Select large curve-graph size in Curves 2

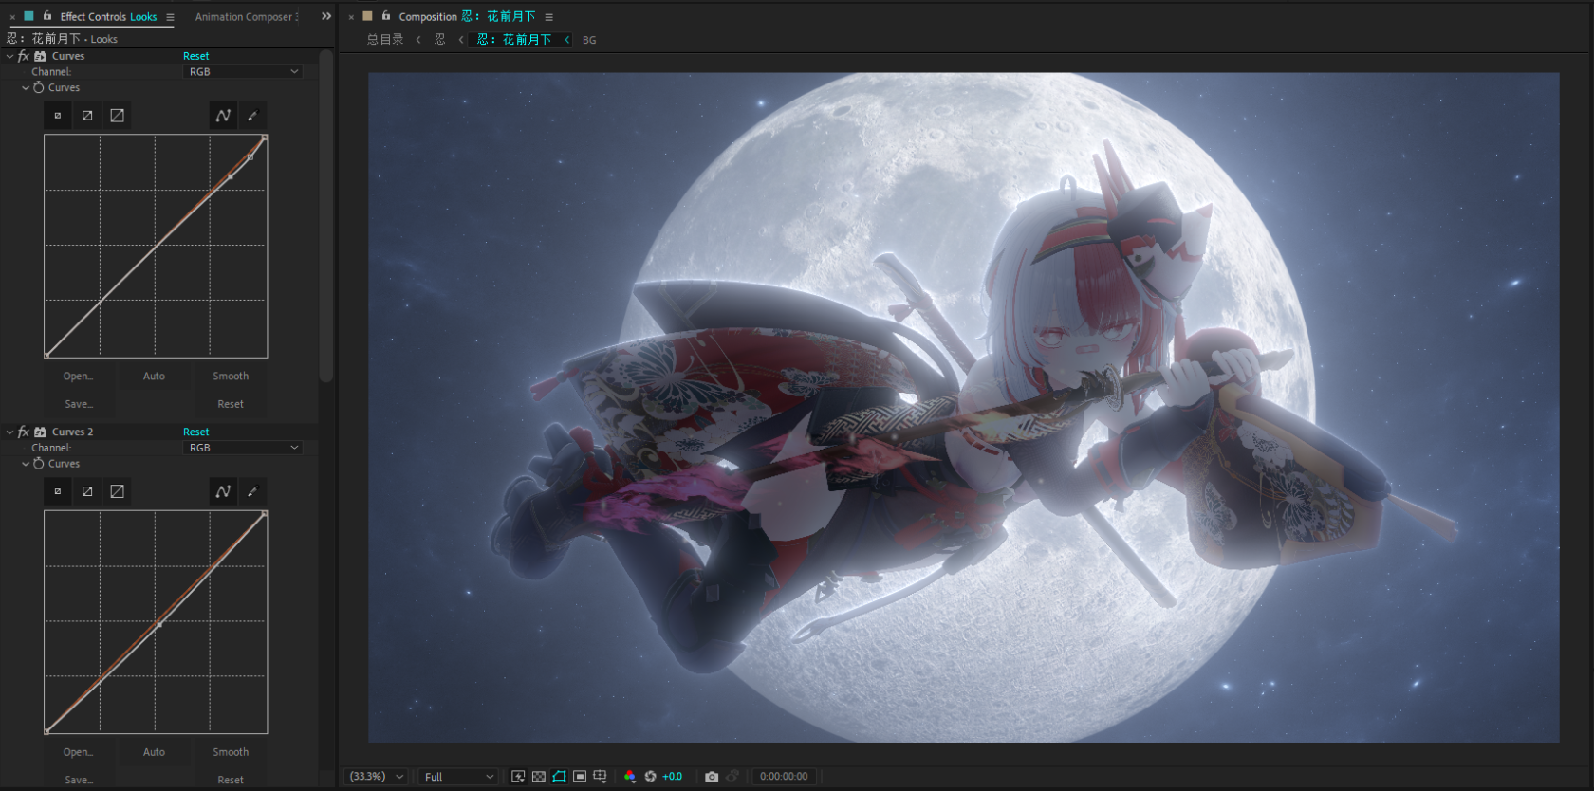117,491
